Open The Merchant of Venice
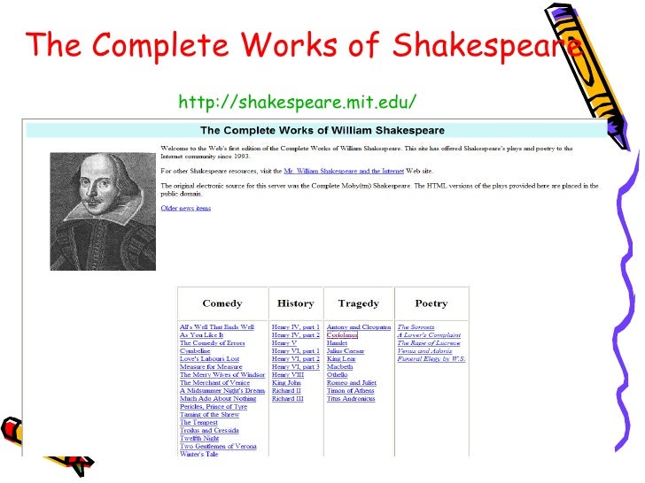Image resolution: width=645 pixels, height=483 pixels. pyautogui.click(x=214, y=382)
